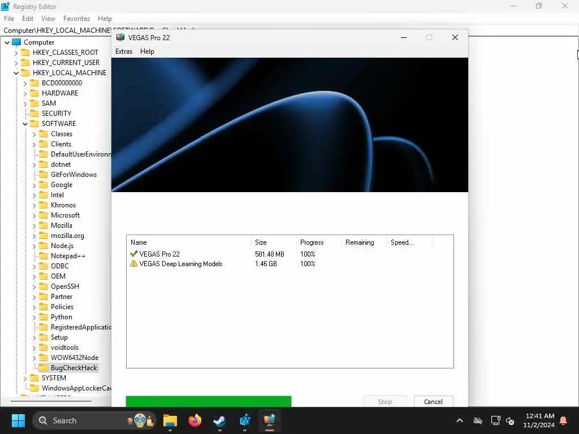Select the BugCheckHack registry key
The image size is (579, 434).
[74, 367]
